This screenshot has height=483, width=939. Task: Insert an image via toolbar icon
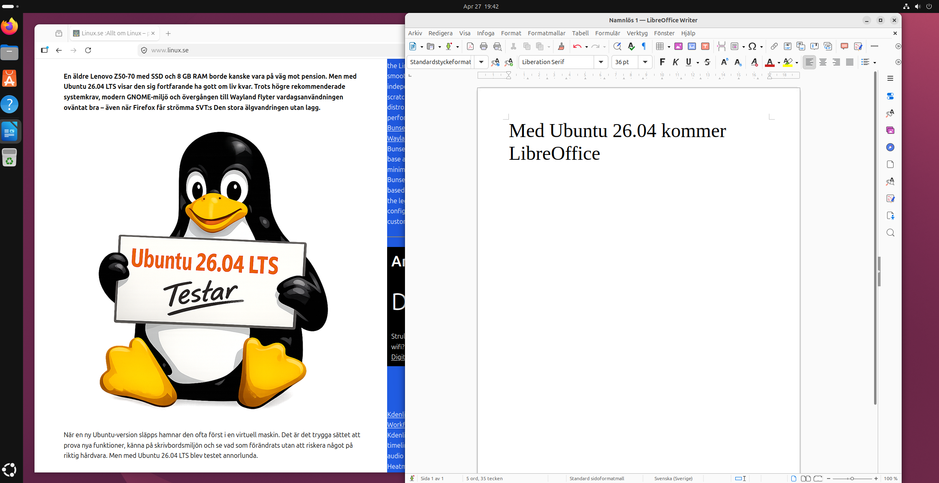678,46
